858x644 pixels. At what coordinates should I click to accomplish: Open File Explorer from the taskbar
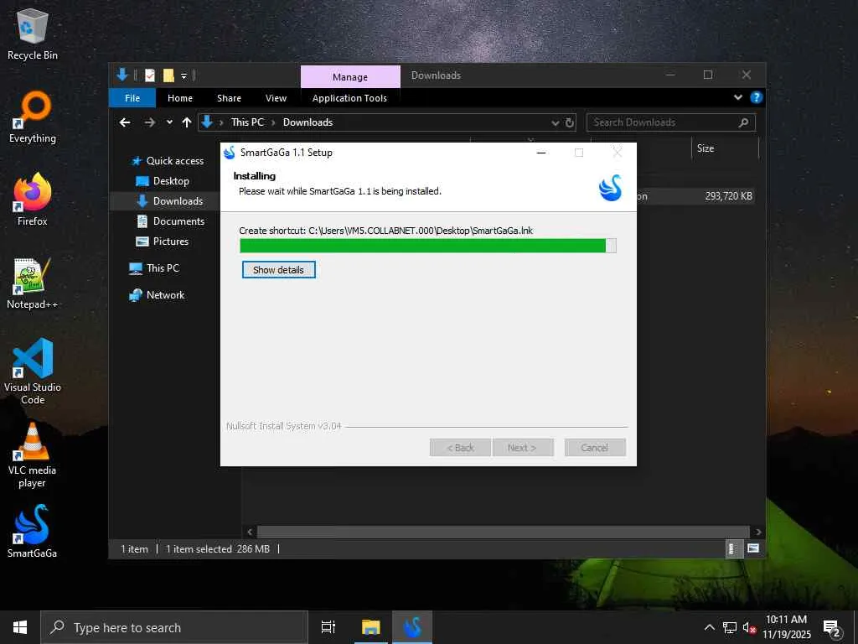click(x=371, y=627)
